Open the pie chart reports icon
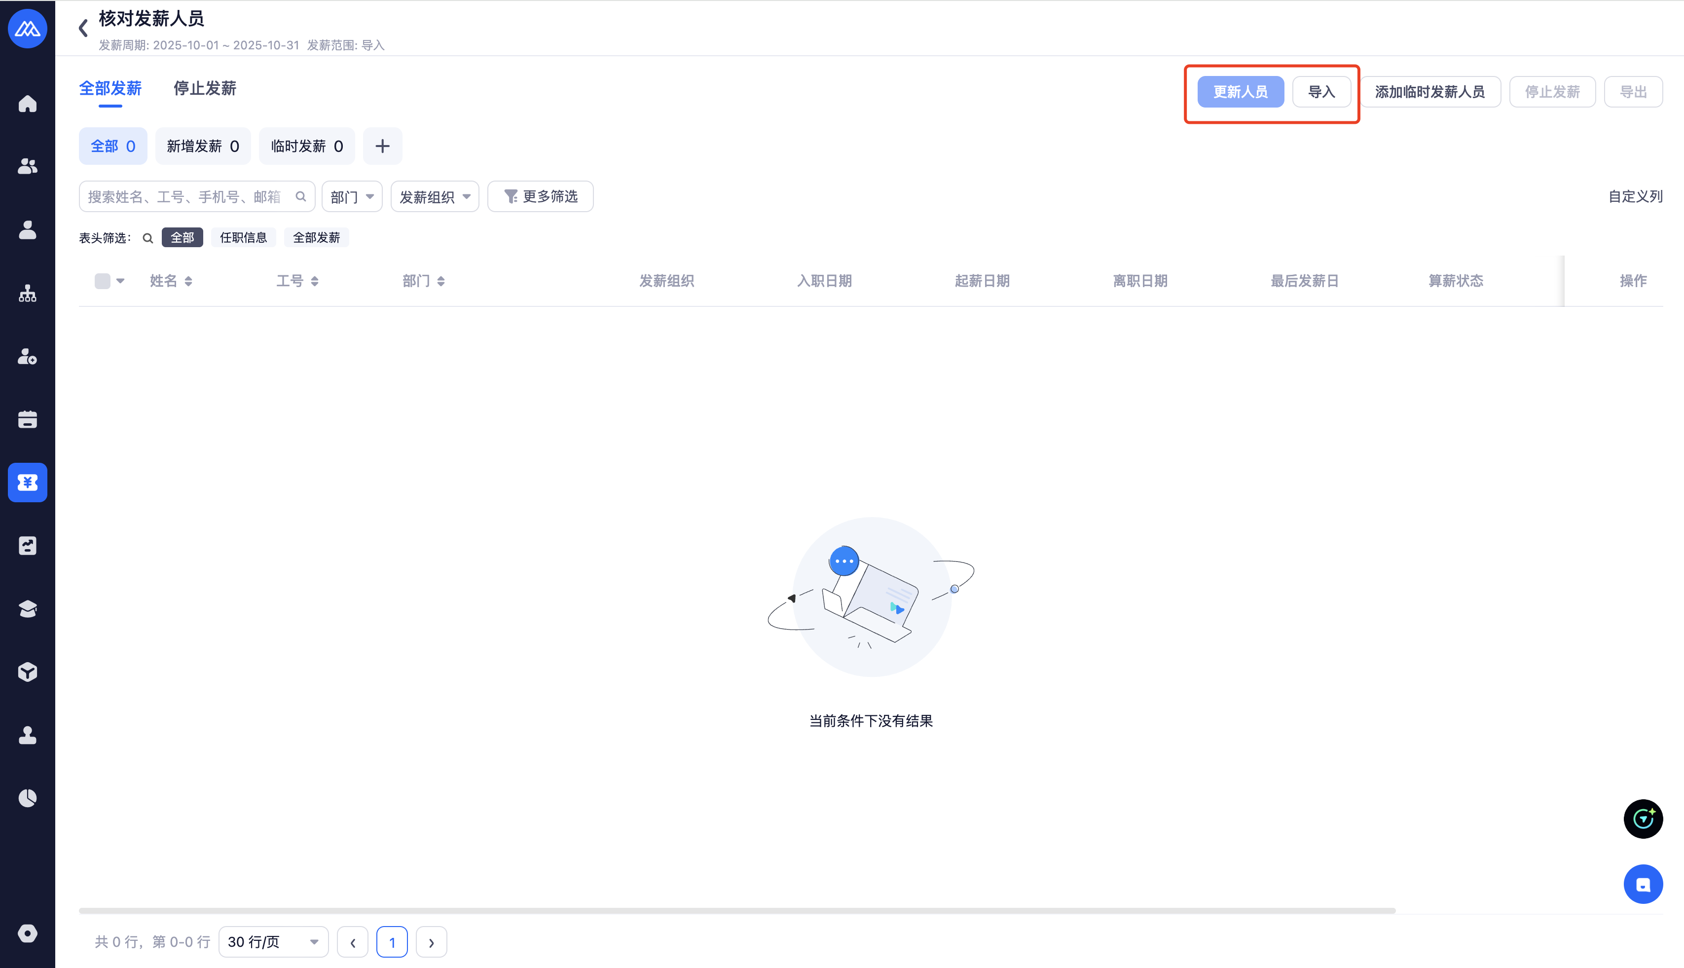The height and width of the screenshot is (968, 1684). (27, 798)
